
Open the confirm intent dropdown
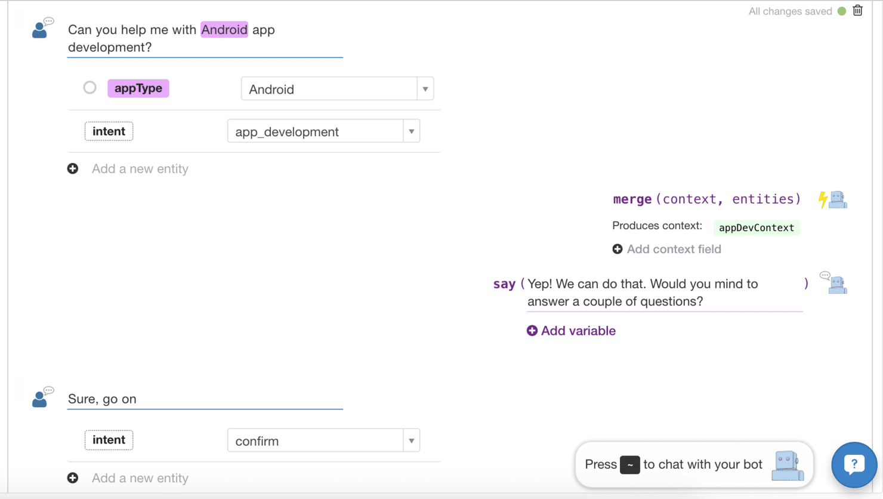(411, 441)
